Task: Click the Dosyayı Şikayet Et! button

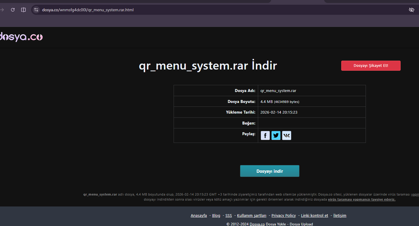Action: coord(371,66)
